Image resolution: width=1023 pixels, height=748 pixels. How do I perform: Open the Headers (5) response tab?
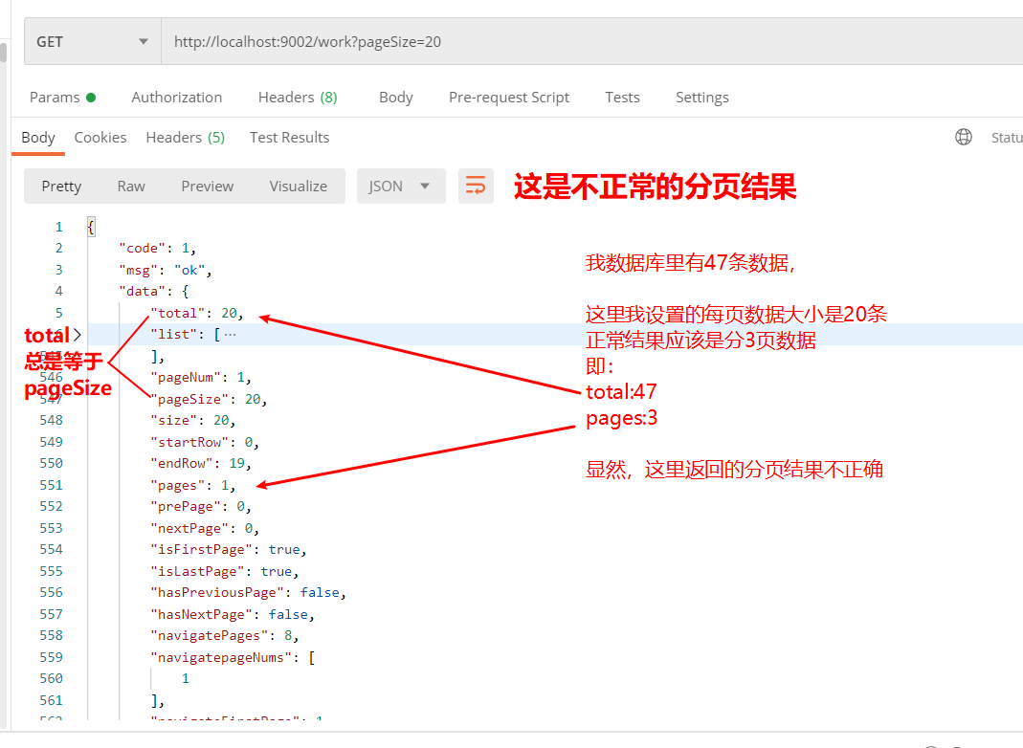(185, 137)
